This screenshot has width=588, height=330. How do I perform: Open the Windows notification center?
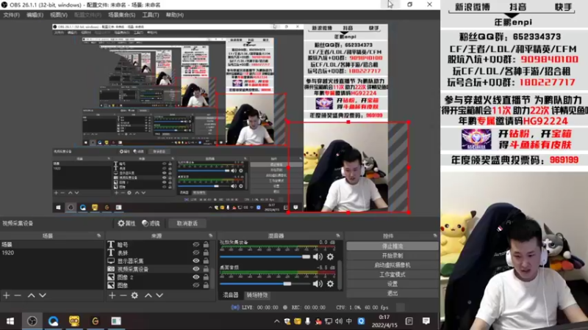point(426,321)
